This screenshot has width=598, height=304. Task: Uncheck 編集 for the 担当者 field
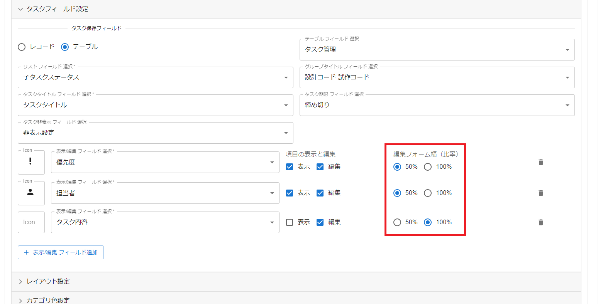pyautogui.click(x=320, y=193)
